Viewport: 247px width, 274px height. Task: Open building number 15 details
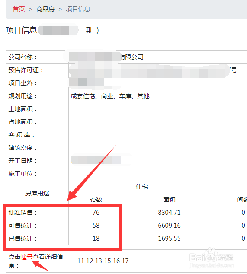107,261
